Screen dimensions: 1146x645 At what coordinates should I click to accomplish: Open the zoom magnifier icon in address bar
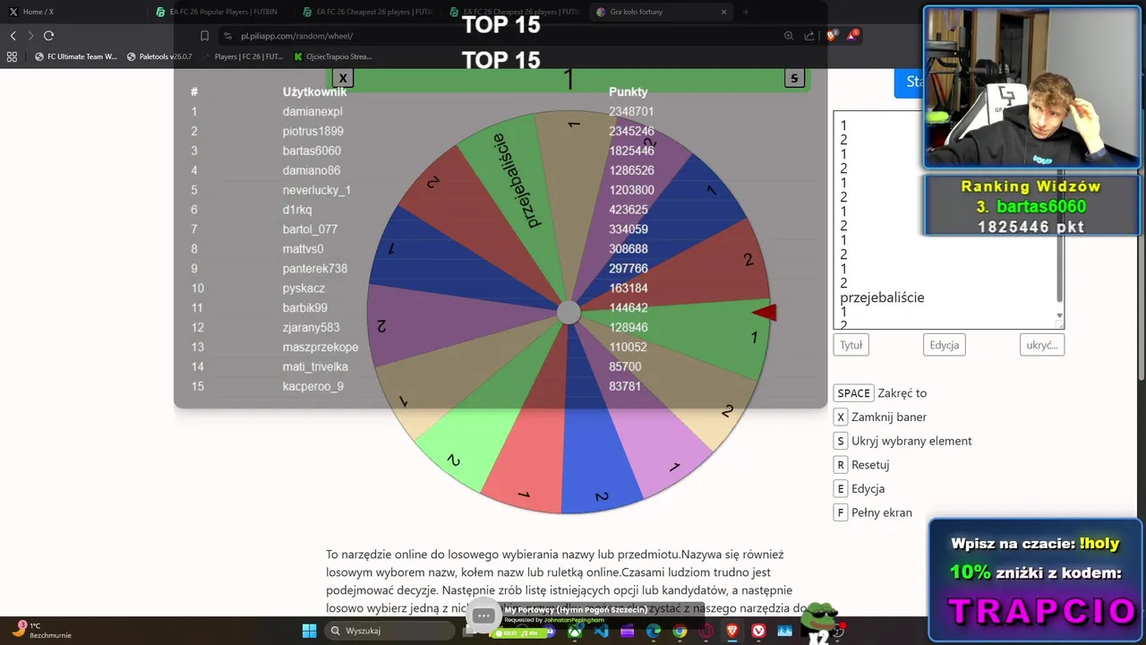(x=789, y=36)
